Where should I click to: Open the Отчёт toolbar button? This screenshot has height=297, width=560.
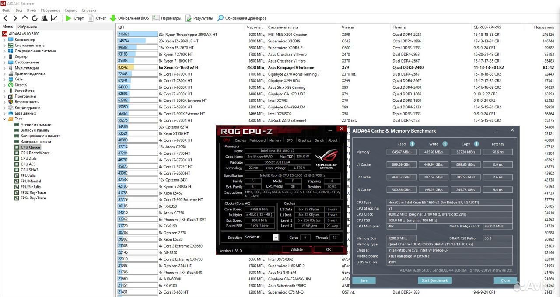pyautogui.click(x=97, y=18)
